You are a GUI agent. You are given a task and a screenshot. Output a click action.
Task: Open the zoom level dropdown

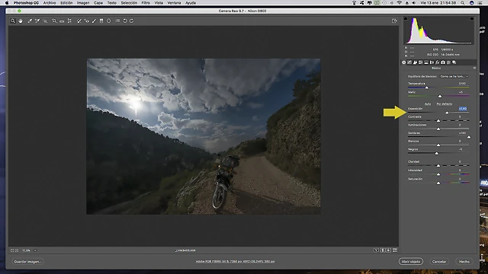(x=35, y=250)
